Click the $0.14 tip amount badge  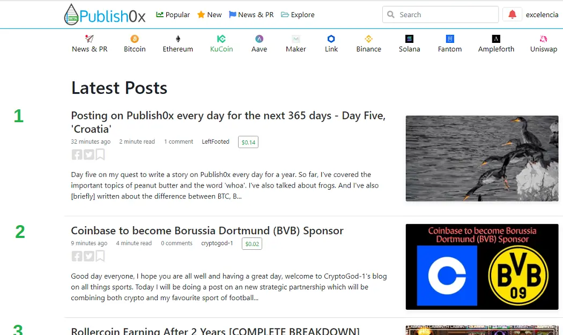tap(248, 142)
